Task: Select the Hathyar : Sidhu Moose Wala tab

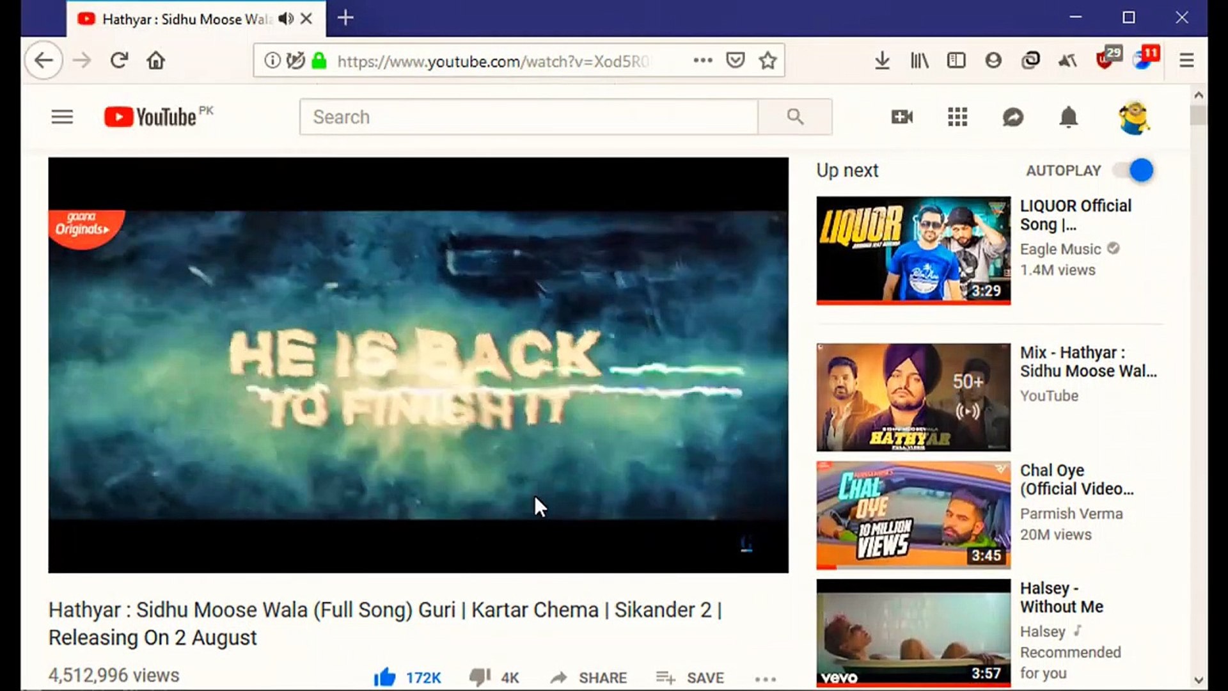Action: pos(185,19)
